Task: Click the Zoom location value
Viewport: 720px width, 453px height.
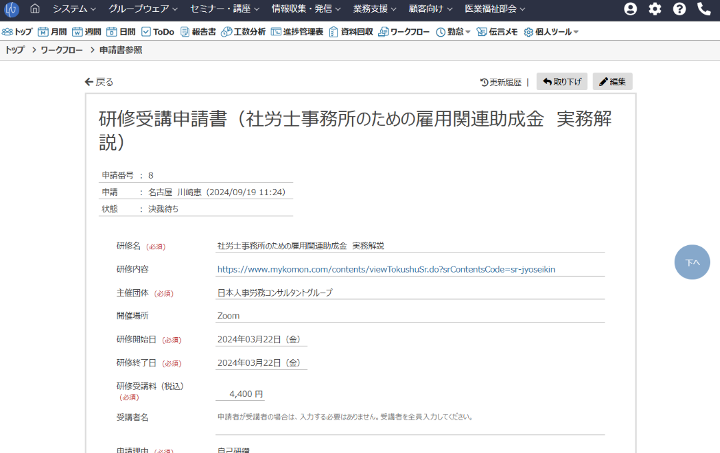Action: [228, 316]
